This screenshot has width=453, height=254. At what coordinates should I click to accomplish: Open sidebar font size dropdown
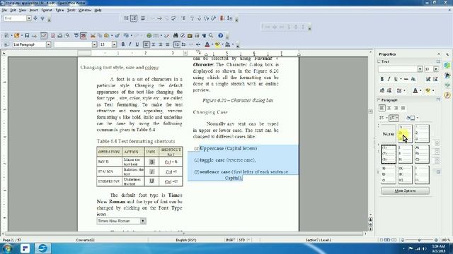coord(436,69)
